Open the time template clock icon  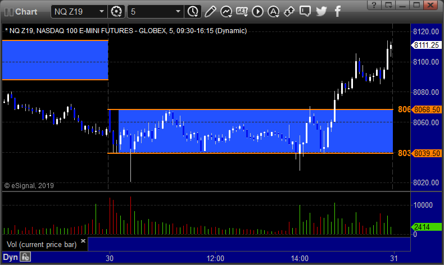point(193,12)
